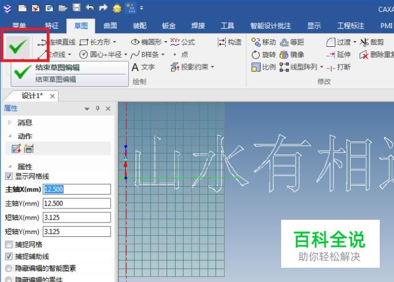Collapse the properties attribute section
Viewport: 394px width, 282px height.
coord(10,166)
